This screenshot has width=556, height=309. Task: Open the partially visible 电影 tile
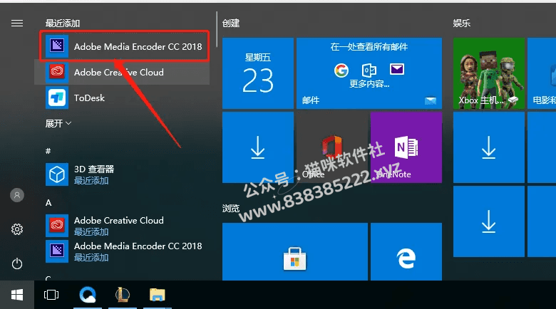pos(542,73)
